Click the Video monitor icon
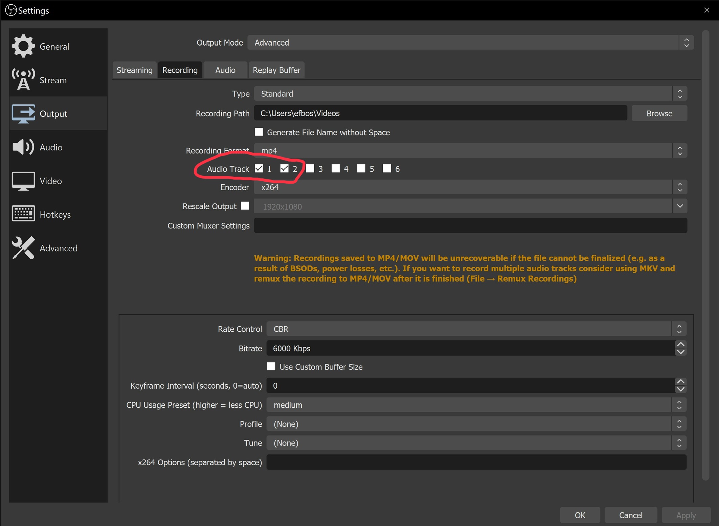Screen dimensions: 719x526 [23, 181]
